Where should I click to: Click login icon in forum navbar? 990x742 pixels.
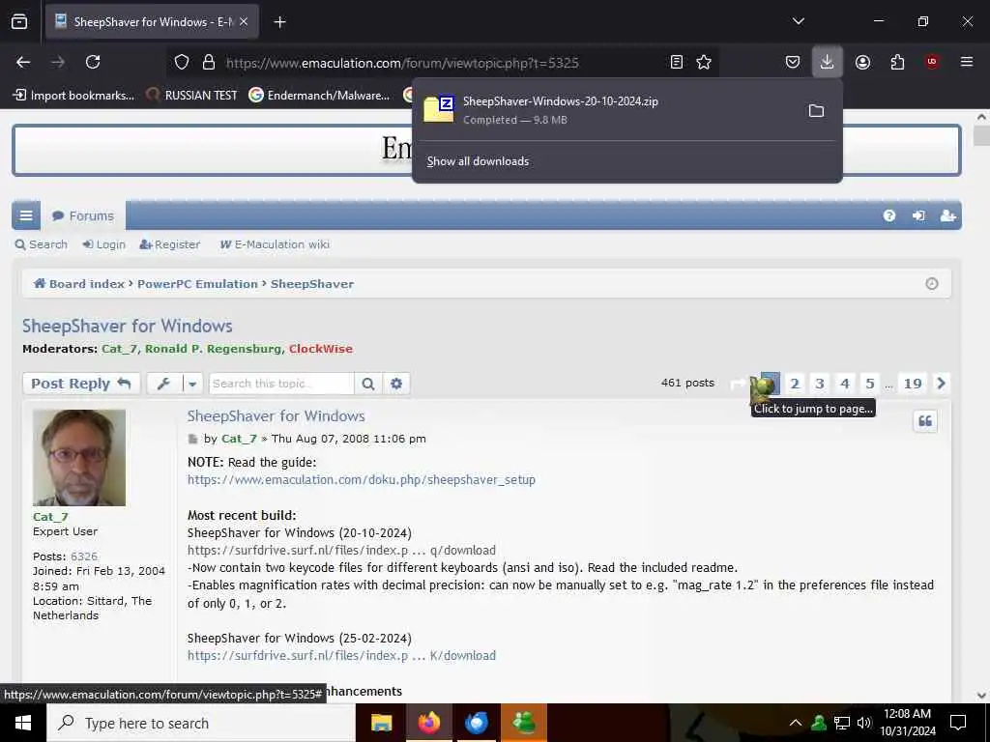(x=918, y=215)
